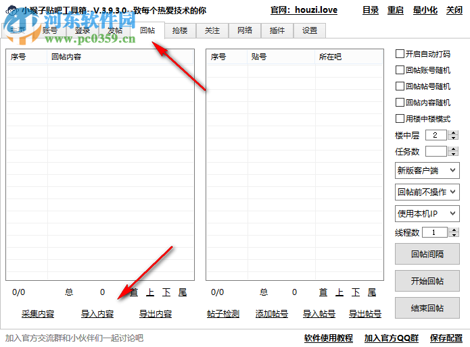Click 添加帖号 link

[272, 314]
